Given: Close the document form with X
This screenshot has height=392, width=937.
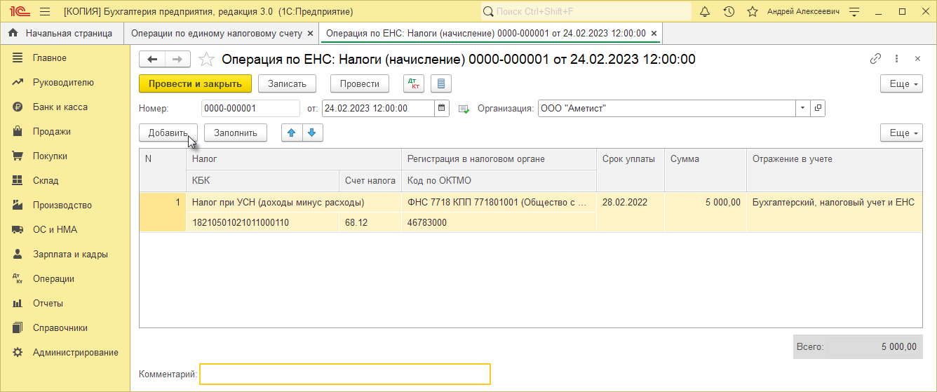Looking at the screenshot, I should pos(917,59).
